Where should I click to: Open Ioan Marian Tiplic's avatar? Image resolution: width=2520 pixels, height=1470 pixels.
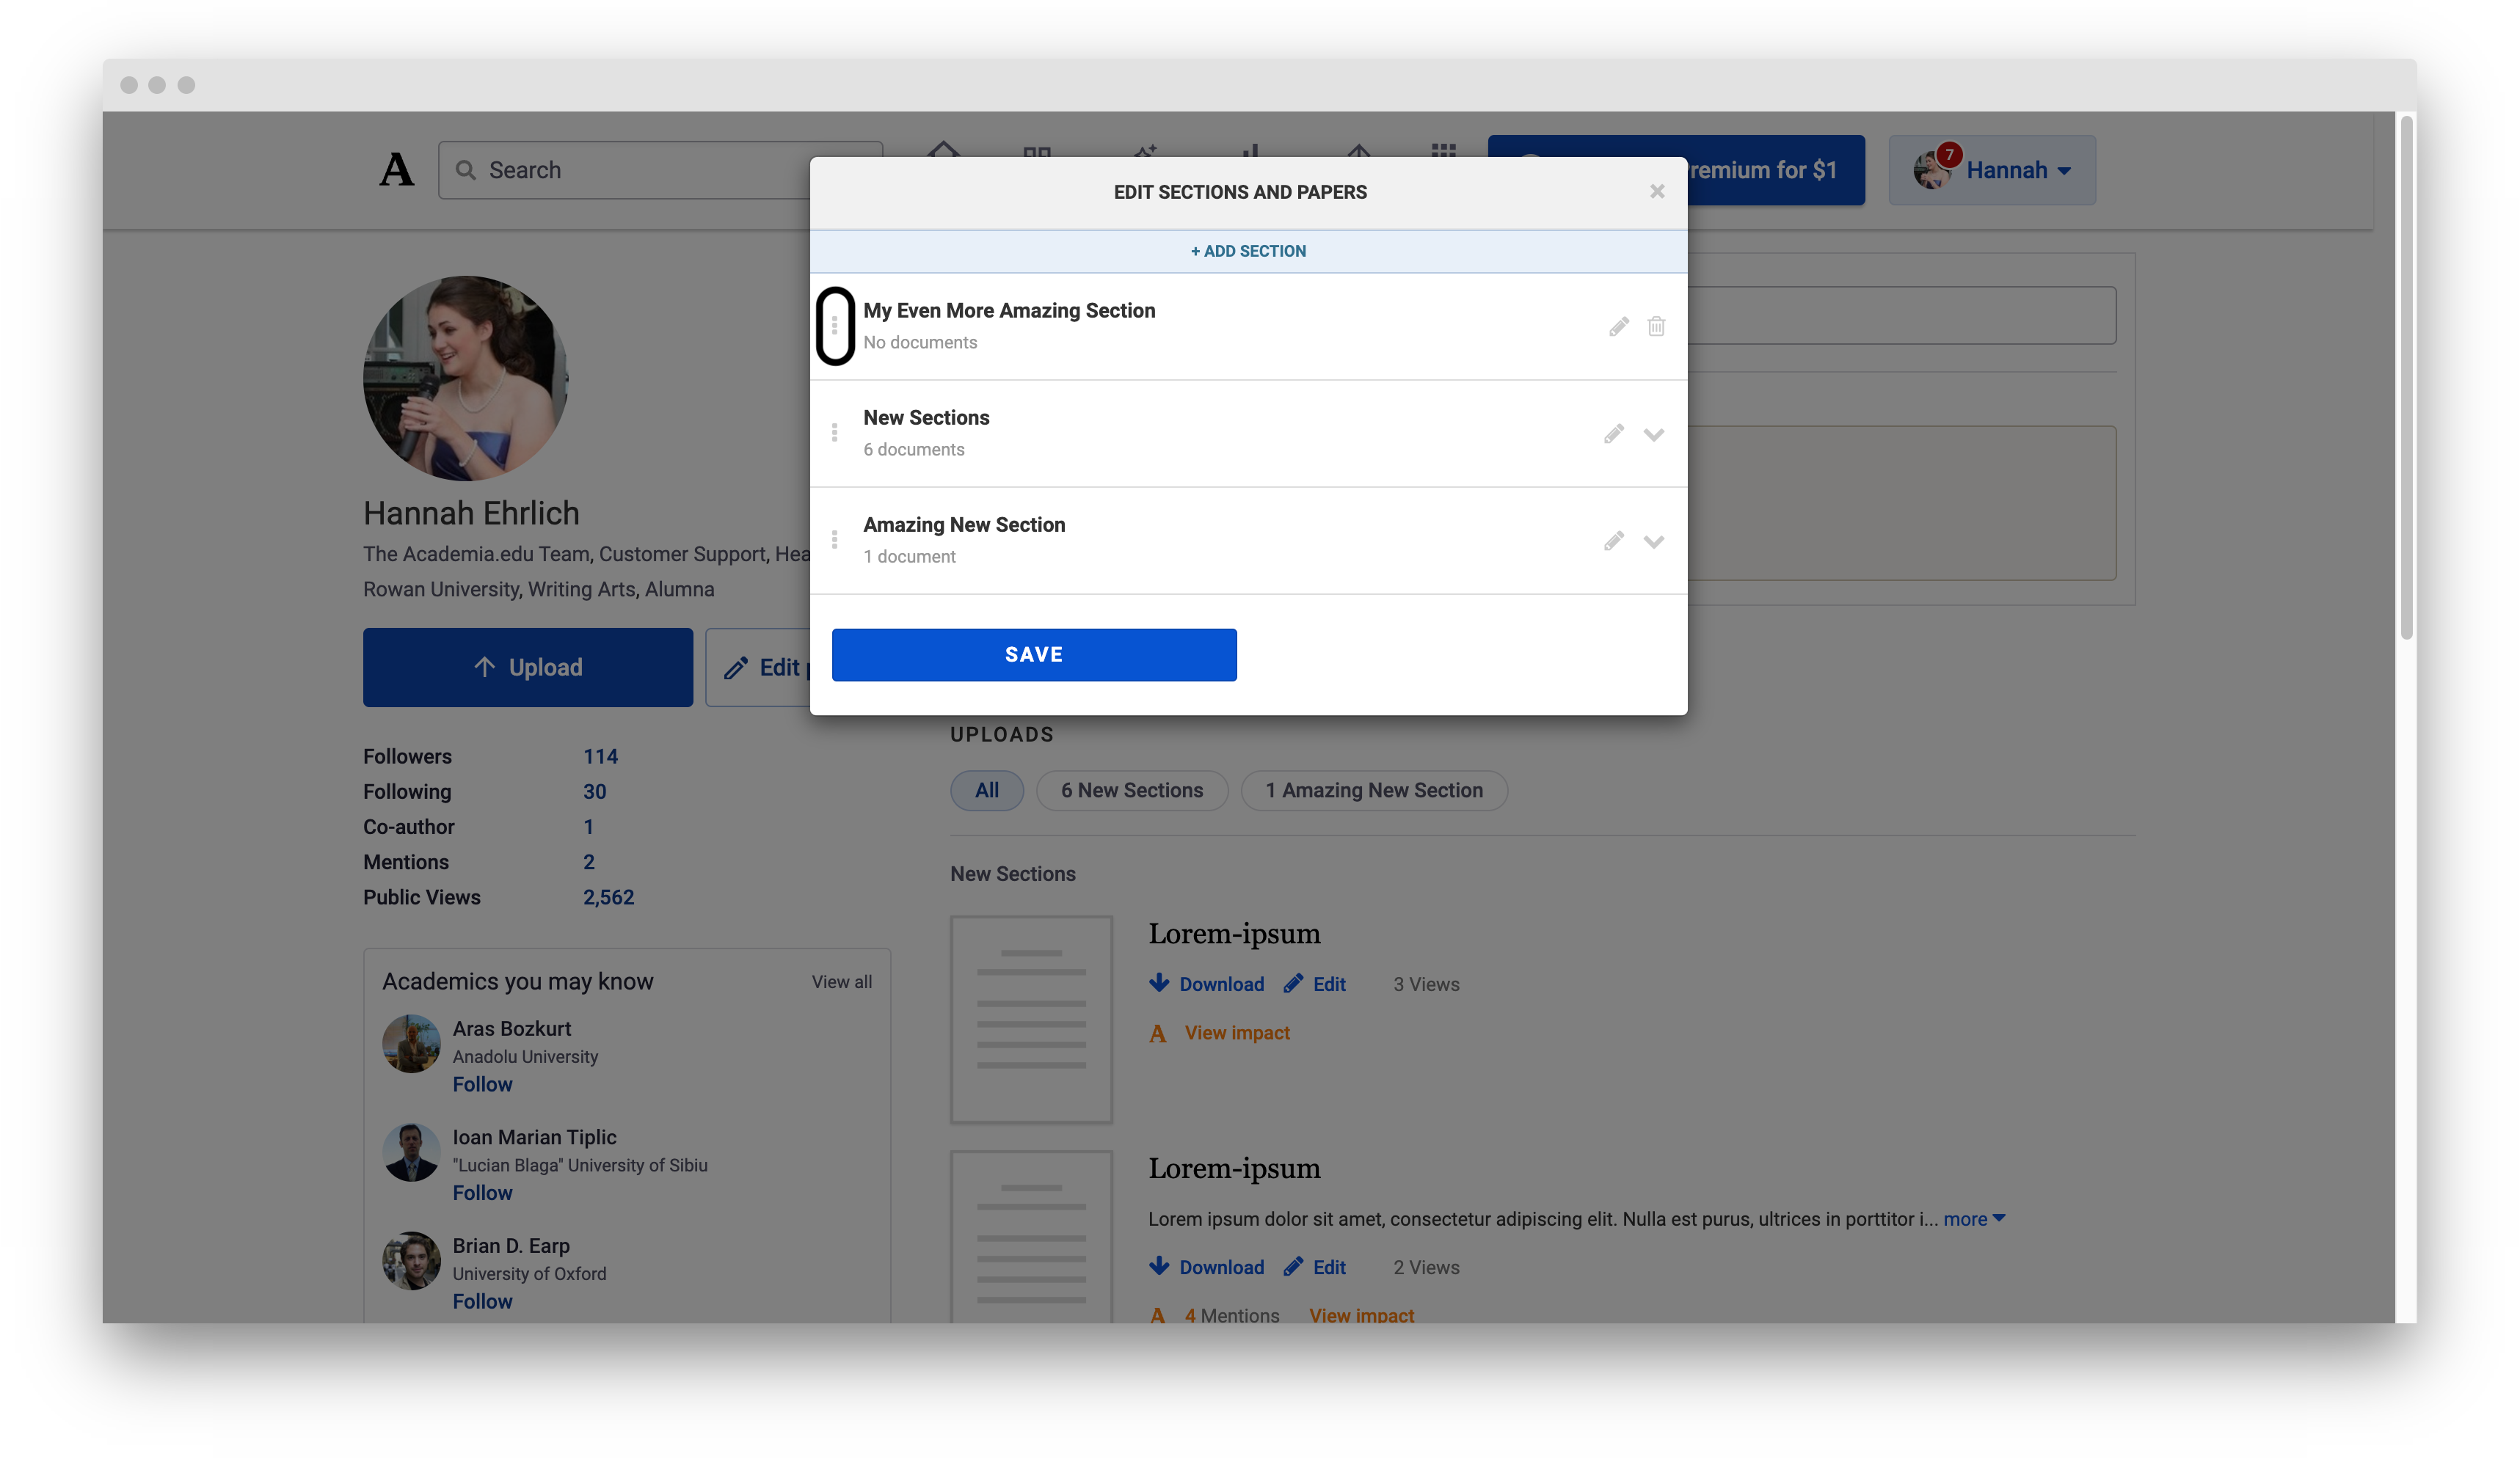[x=411, y=1152]
